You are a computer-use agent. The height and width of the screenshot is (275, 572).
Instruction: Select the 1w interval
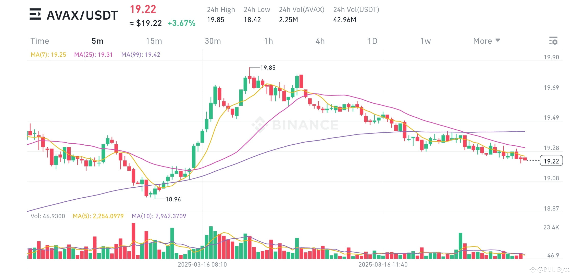[425, 41]
